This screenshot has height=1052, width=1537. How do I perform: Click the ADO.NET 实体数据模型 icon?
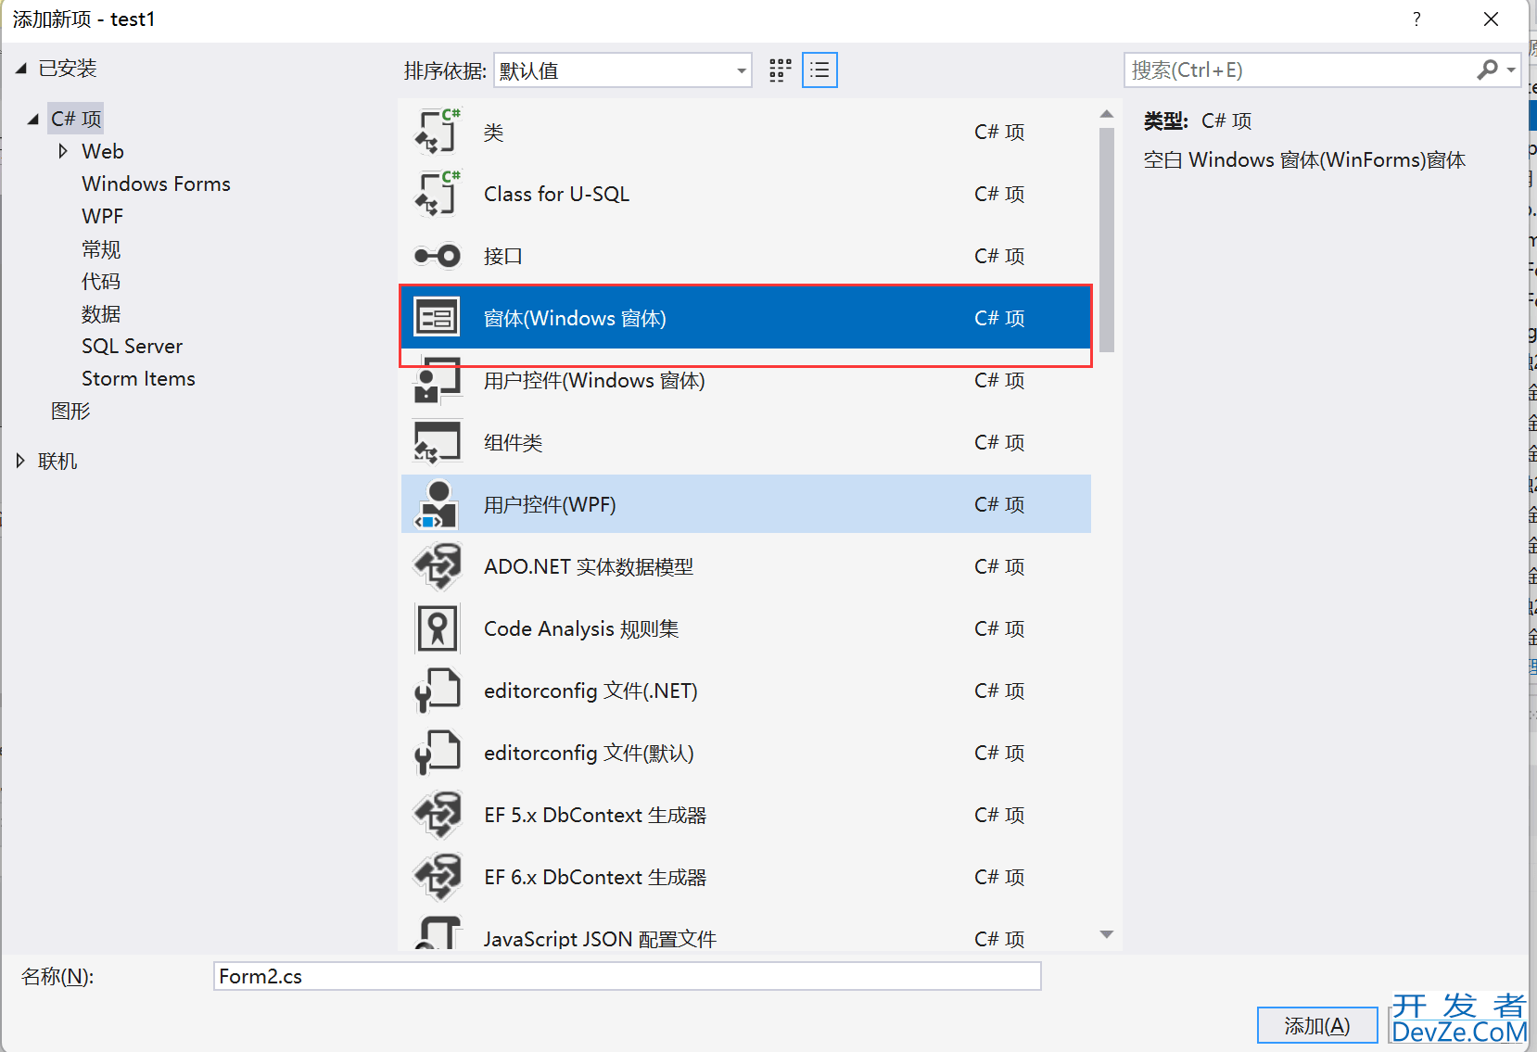(438, 566)
